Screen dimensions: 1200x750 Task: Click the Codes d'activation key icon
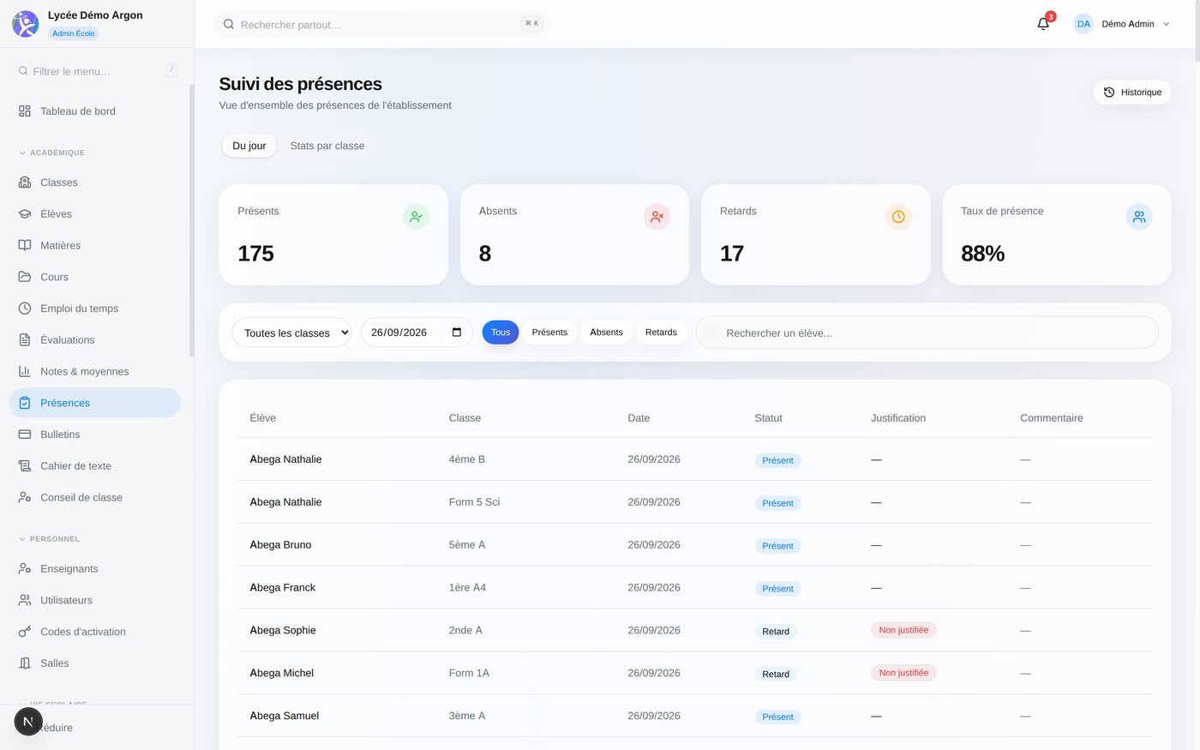pos(25,632)
